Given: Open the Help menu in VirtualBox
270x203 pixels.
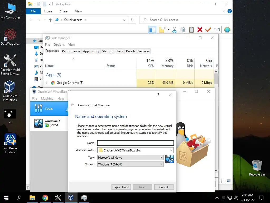Looking at the screenshot, I should click(x=61, y=99).
